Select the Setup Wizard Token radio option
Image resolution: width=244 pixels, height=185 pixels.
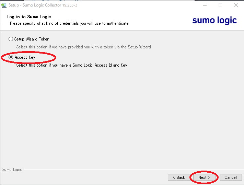click(11, 39)
